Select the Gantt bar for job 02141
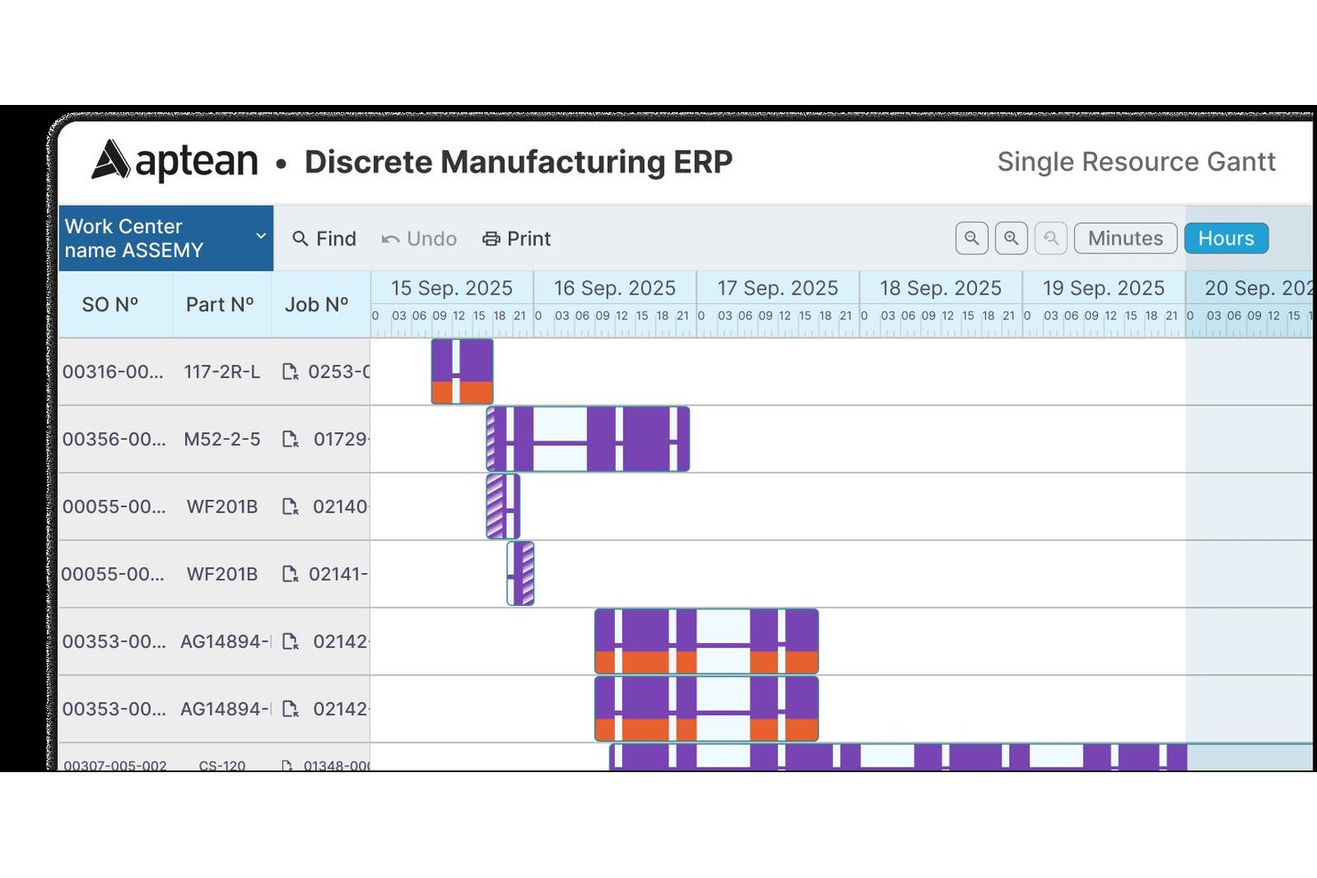Screen dimensions: 1317x878 (521, 574)
